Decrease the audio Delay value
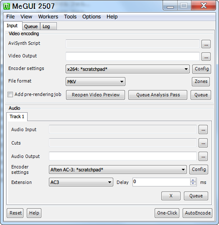 193,184
